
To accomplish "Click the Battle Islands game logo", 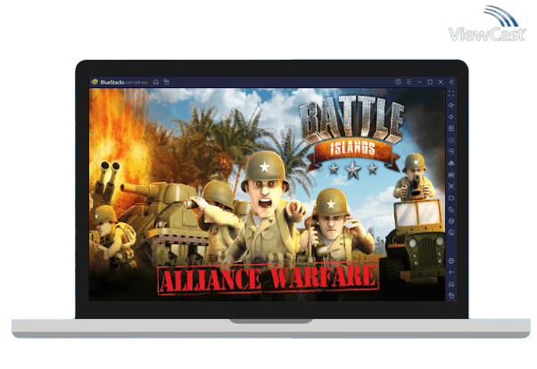I will coord(352,137).
